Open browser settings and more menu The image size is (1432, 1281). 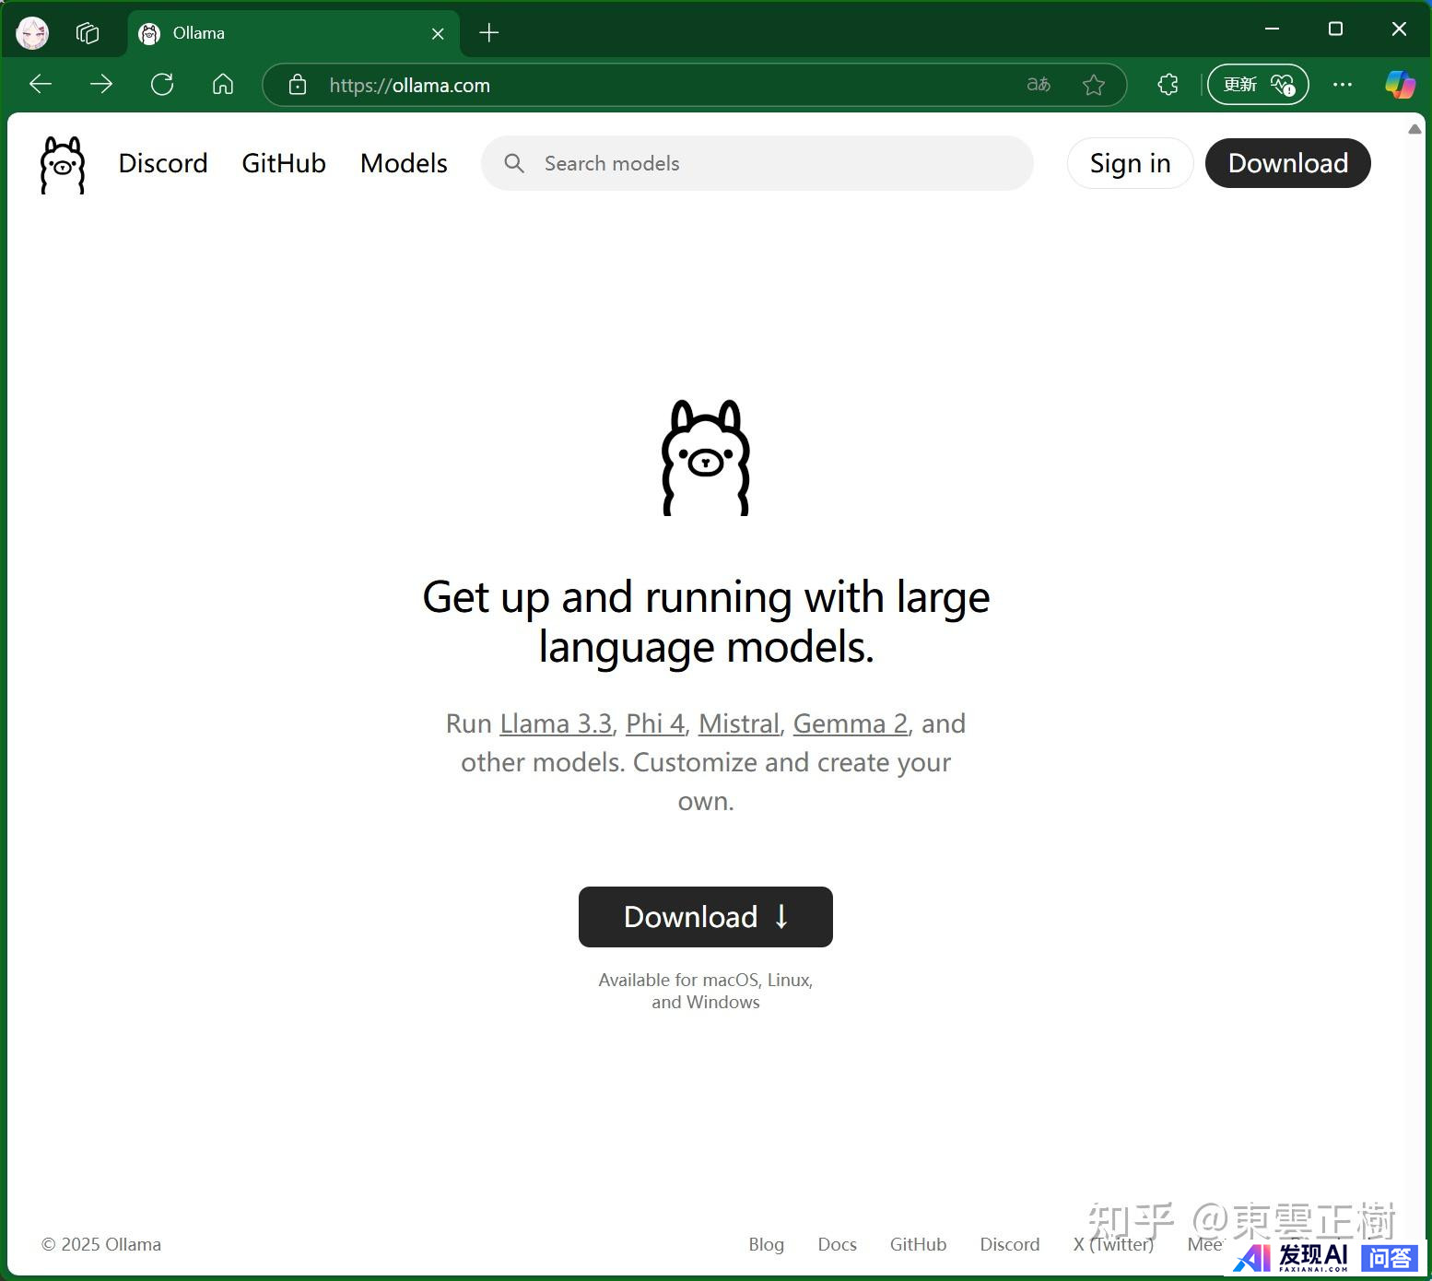coord(1343,85)
